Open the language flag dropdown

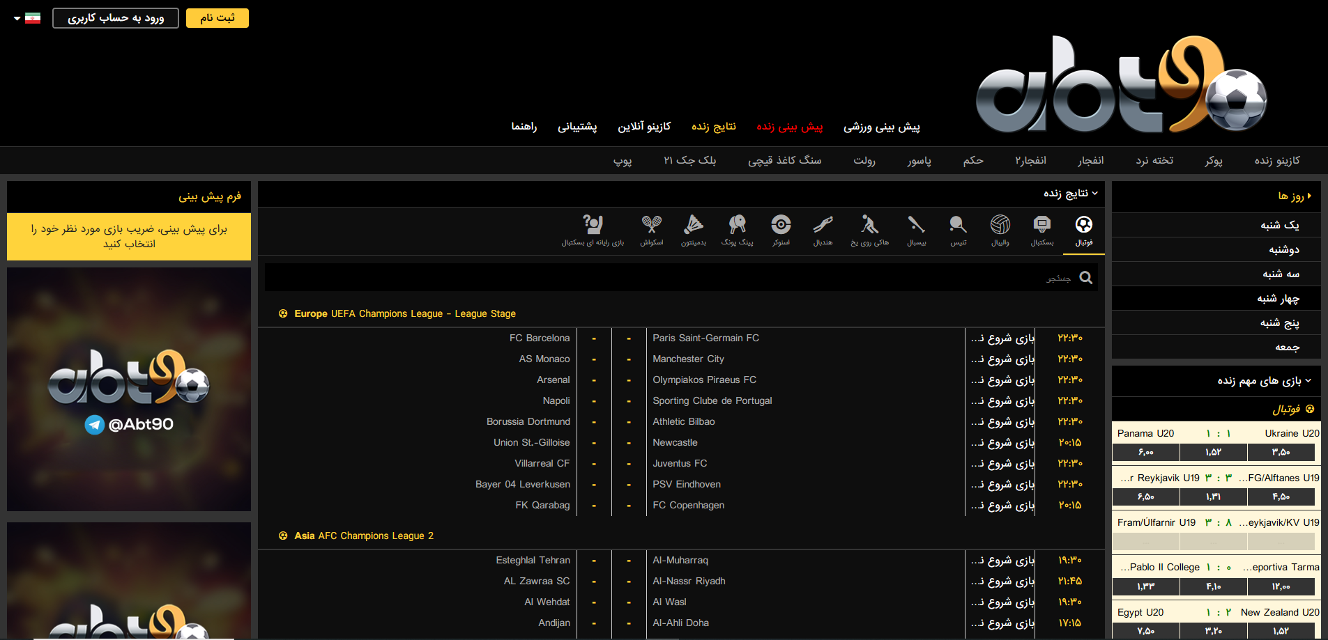(27, 18)
